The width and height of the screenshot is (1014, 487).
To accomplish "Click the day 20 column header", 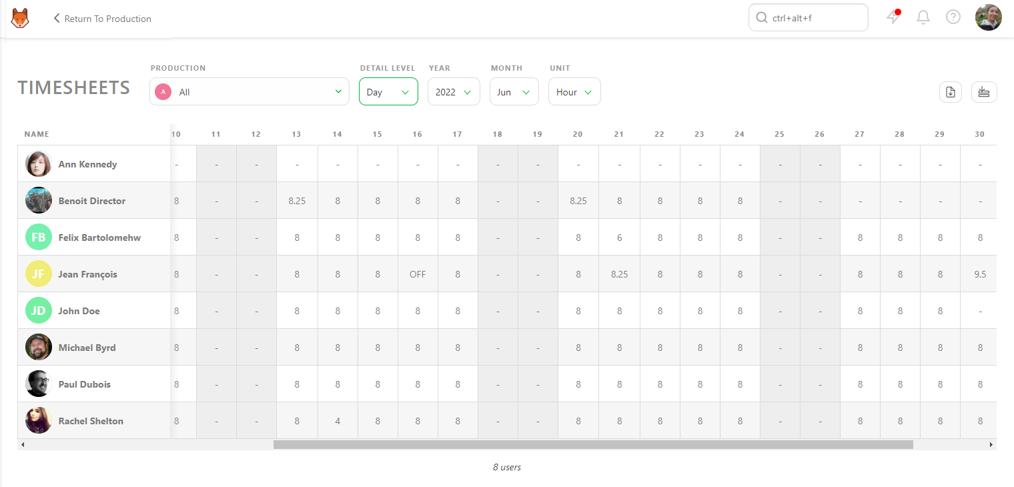I will 578,134.
